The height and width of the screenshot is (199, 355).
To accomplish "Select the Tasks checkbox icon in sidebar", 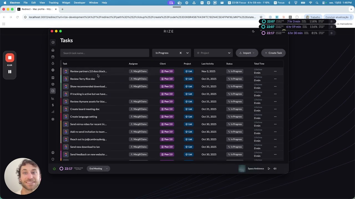I will [x=53, y=91].
